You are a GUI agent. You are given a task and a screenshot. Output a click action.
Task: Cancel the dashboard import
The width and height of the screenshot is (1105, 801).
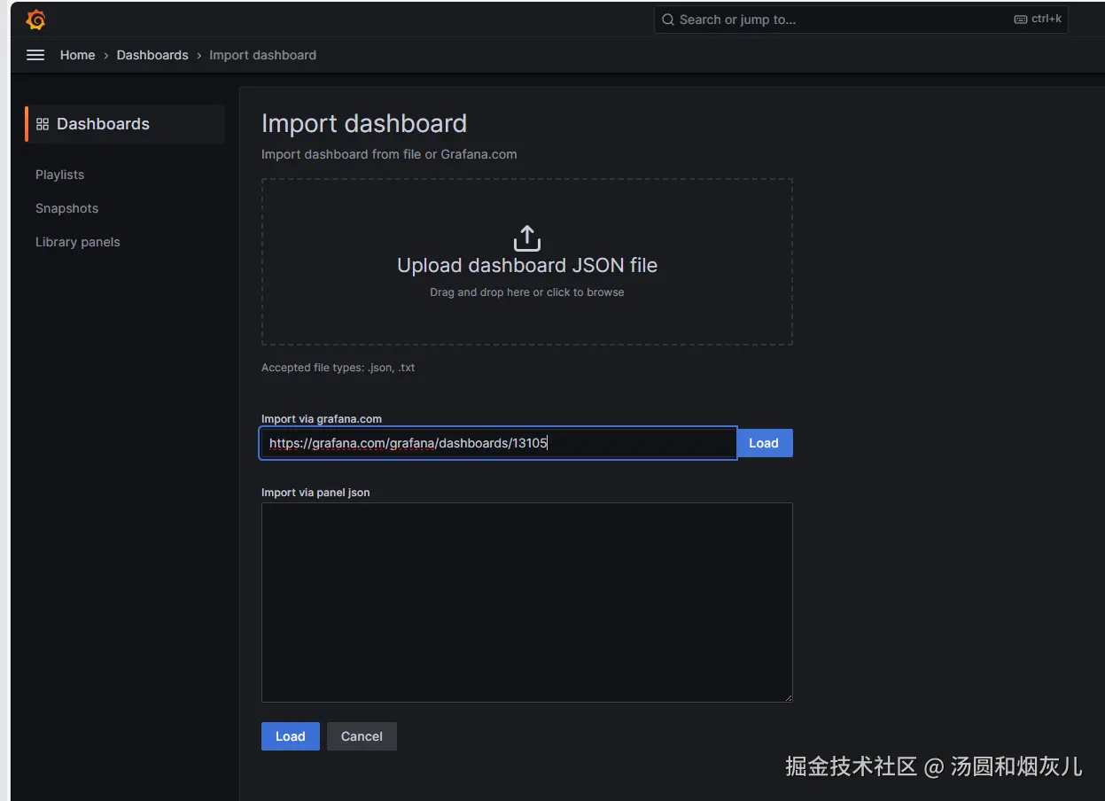click(x=362, y=736)
